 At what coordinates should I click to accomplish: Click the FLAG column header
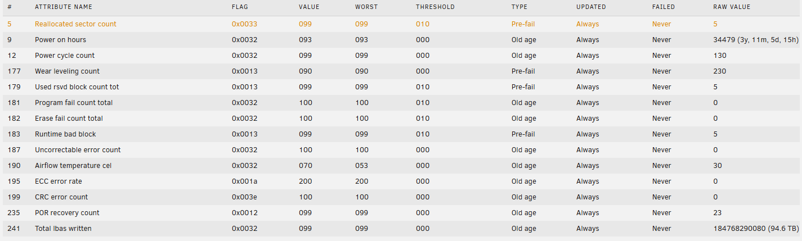pos(240,7)
